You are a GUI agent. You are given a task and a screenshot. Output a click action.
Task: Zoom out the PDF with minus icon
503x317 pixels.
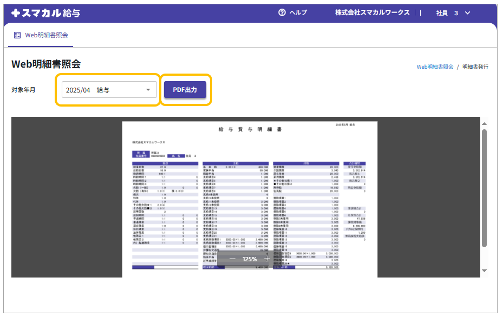pyautogui.click(x=232, y=259)
